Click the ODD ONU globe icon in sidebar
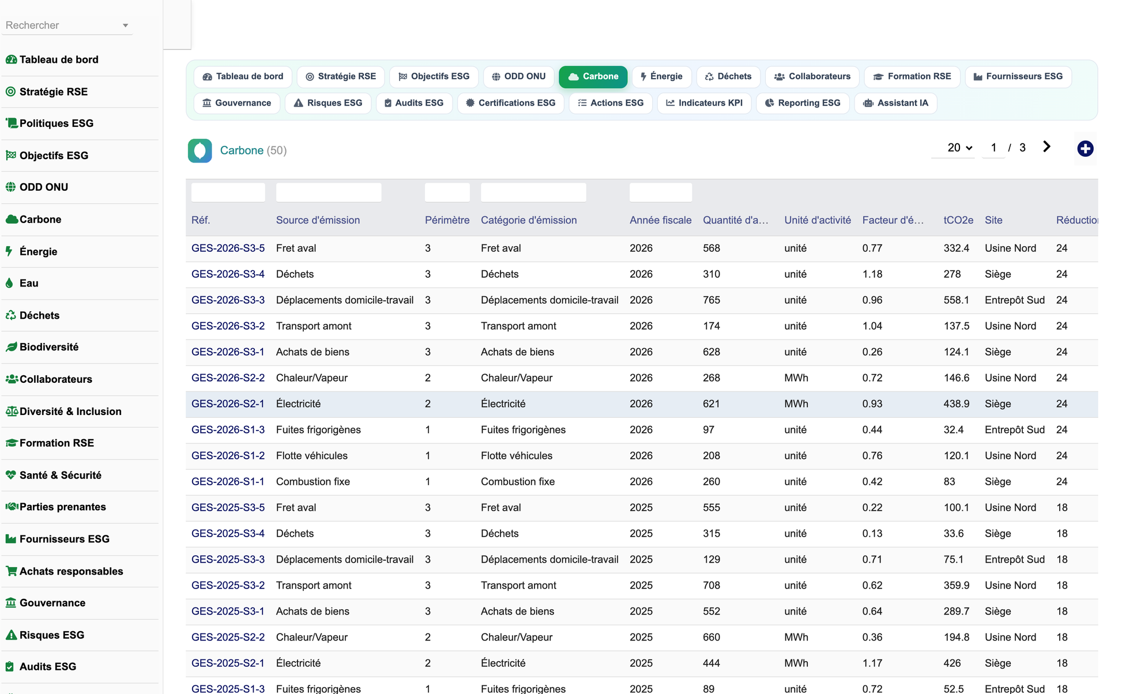Screen dimensions: 1122x694 tap(11, 187)
